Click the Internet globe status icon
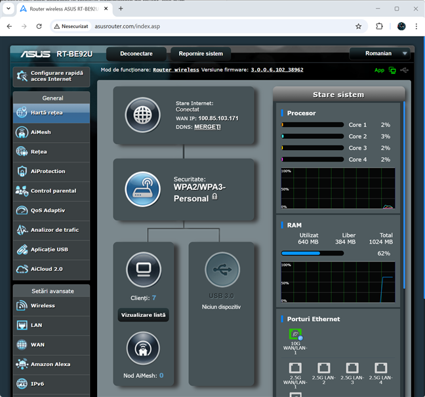 pos(142,115)
